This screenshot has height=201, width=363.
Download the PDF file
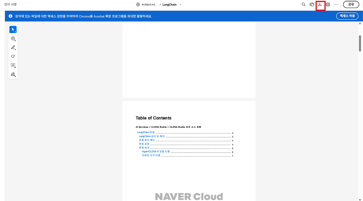[x=320, y=5]
